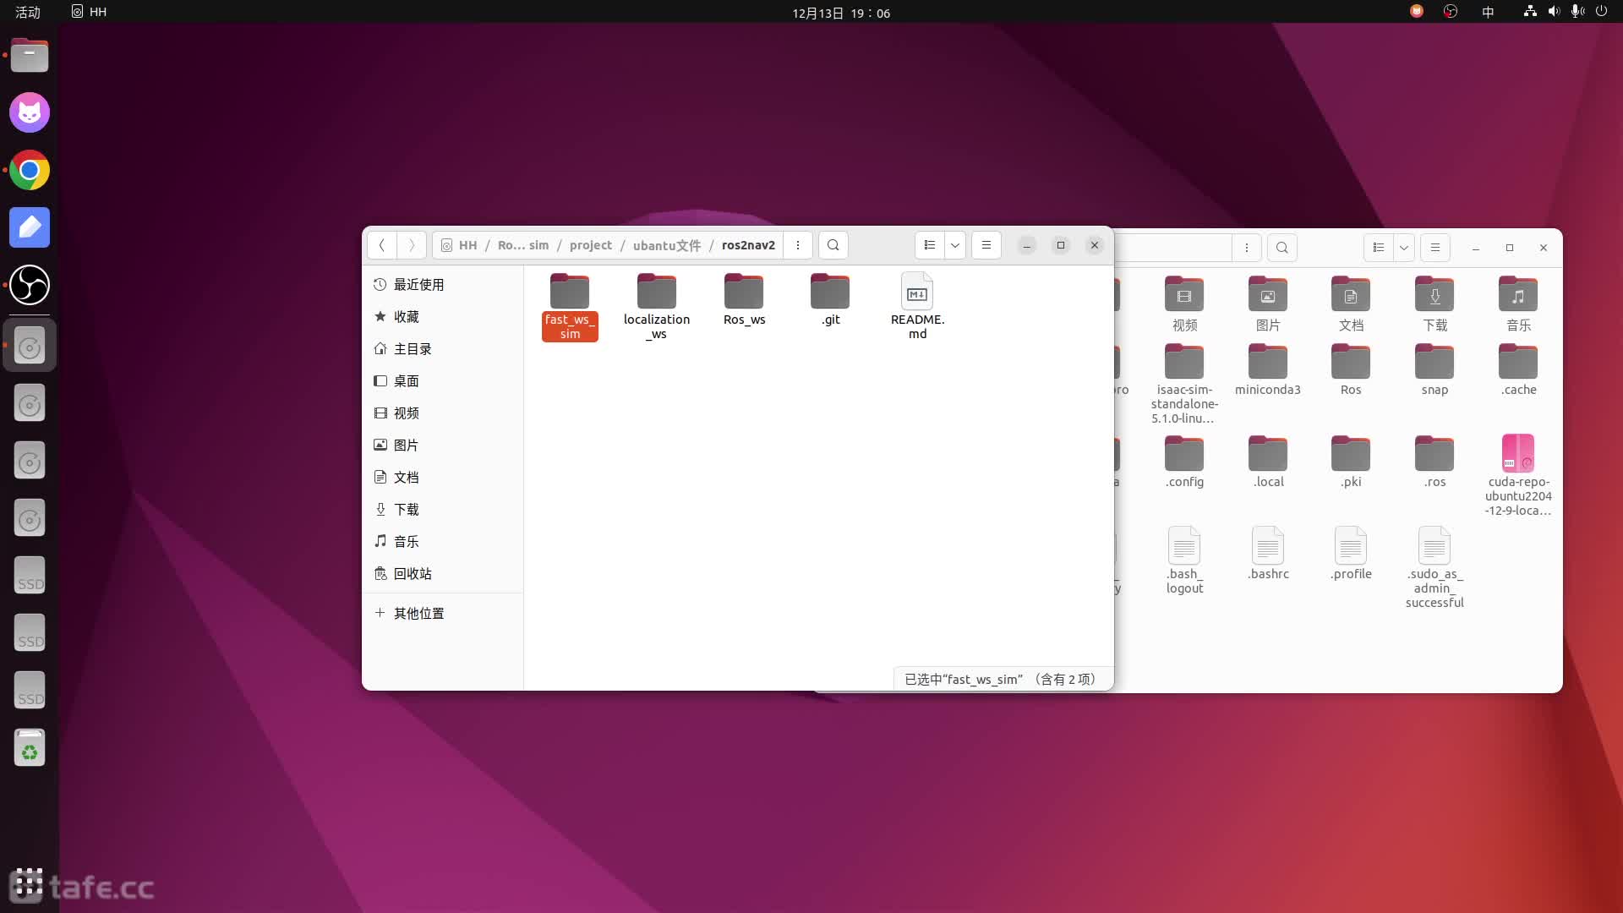Navigate to project in path bar
1623x913 pixels.
tap(590, 245)
